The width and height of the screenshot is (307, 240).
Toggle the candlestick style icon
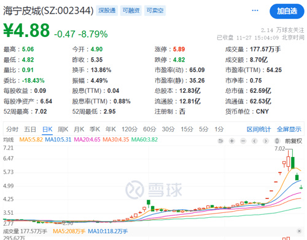coord(277,141)
